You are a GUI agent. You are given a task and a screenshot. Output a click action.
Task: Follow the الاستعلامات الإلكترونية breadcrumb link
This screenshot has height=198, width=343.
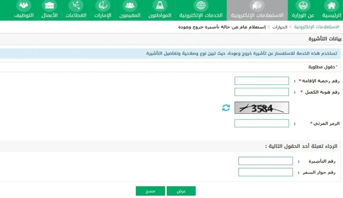pyautogui.click(x=318, y=27)
